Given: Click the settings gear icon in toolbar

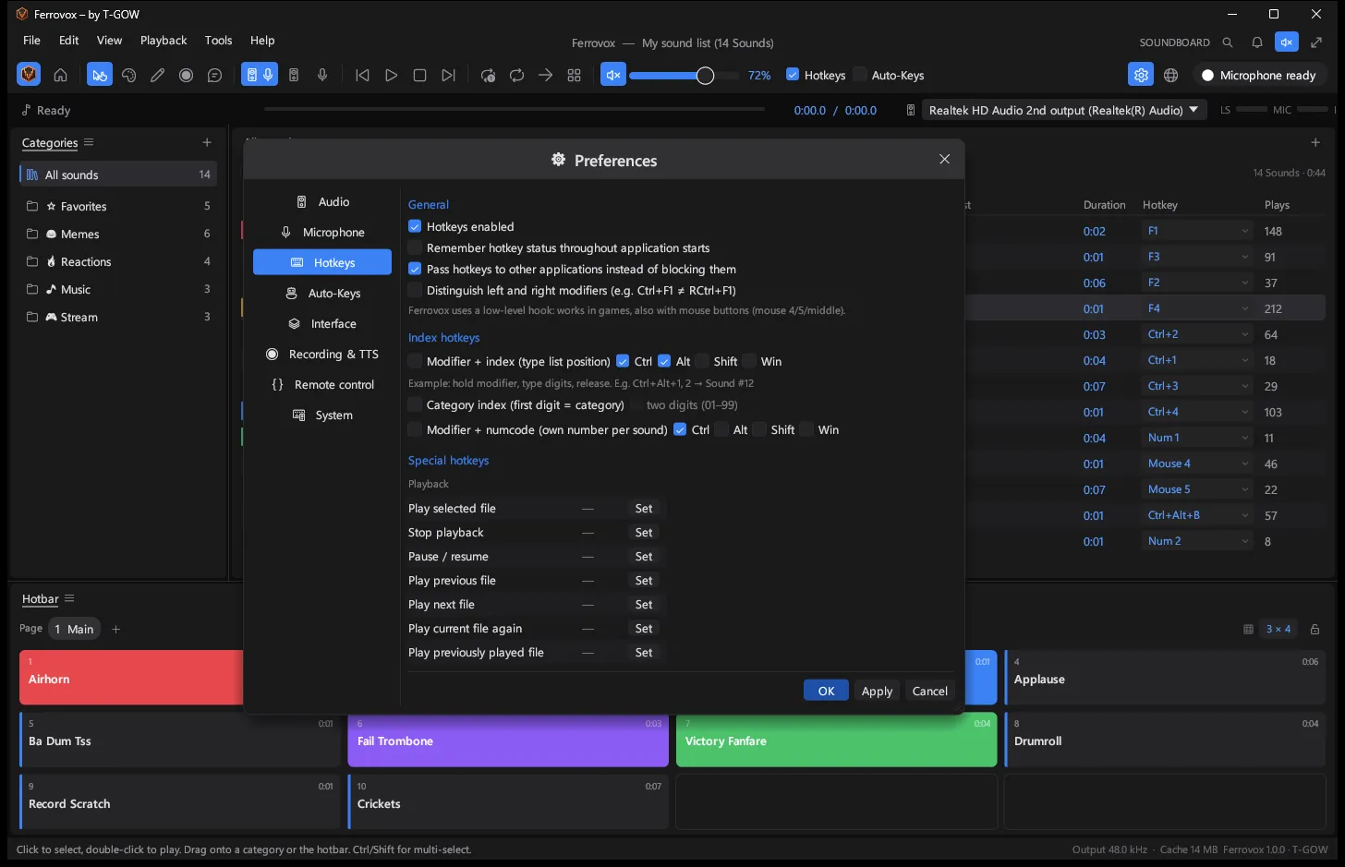Looking at the screenshot, I should point(1141,76).
